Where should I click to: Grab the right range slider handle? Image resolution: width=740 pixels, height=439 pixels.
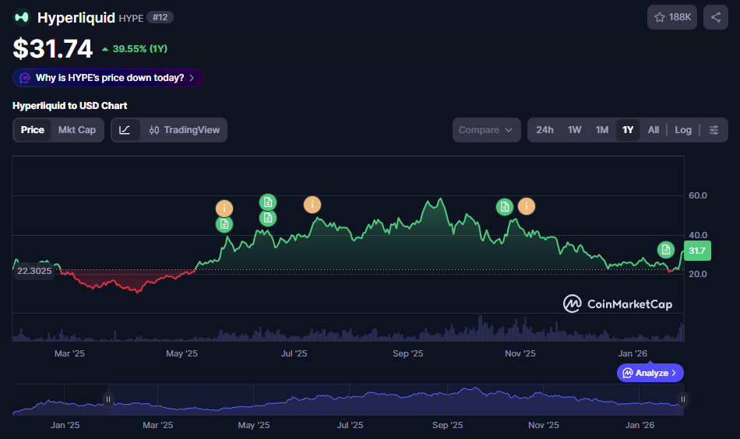click(x=682, y=399)
